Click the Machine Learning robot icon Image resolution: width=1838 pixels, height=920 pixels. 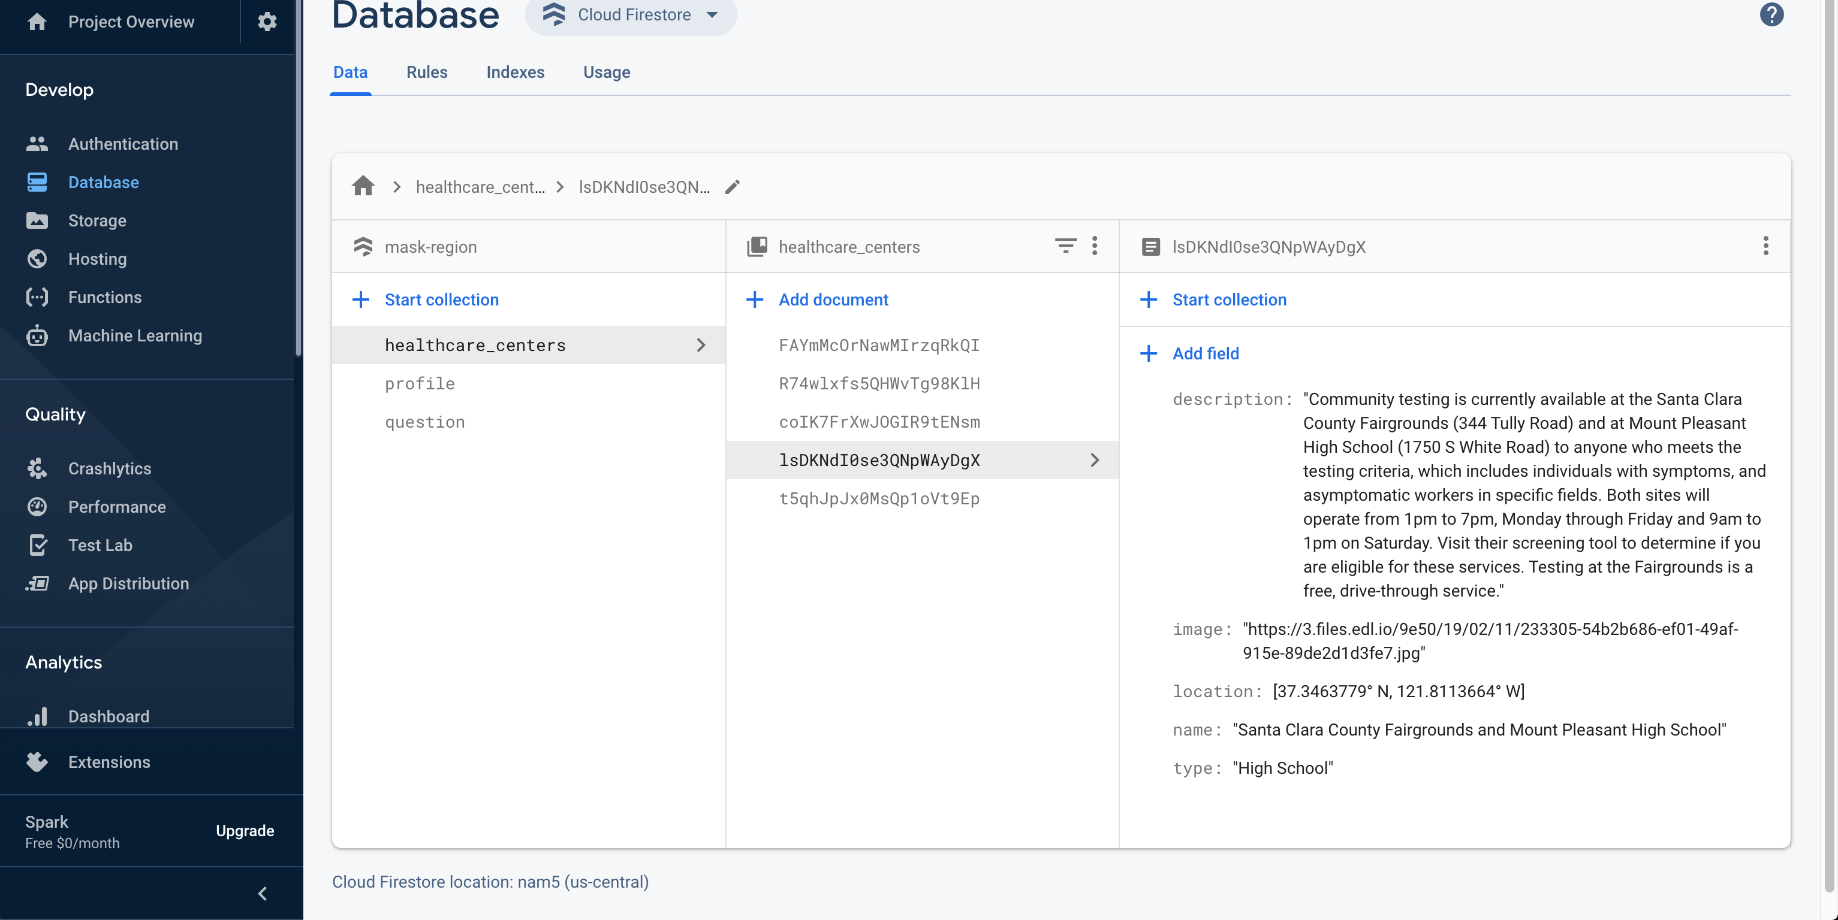(x=37, y=335)
